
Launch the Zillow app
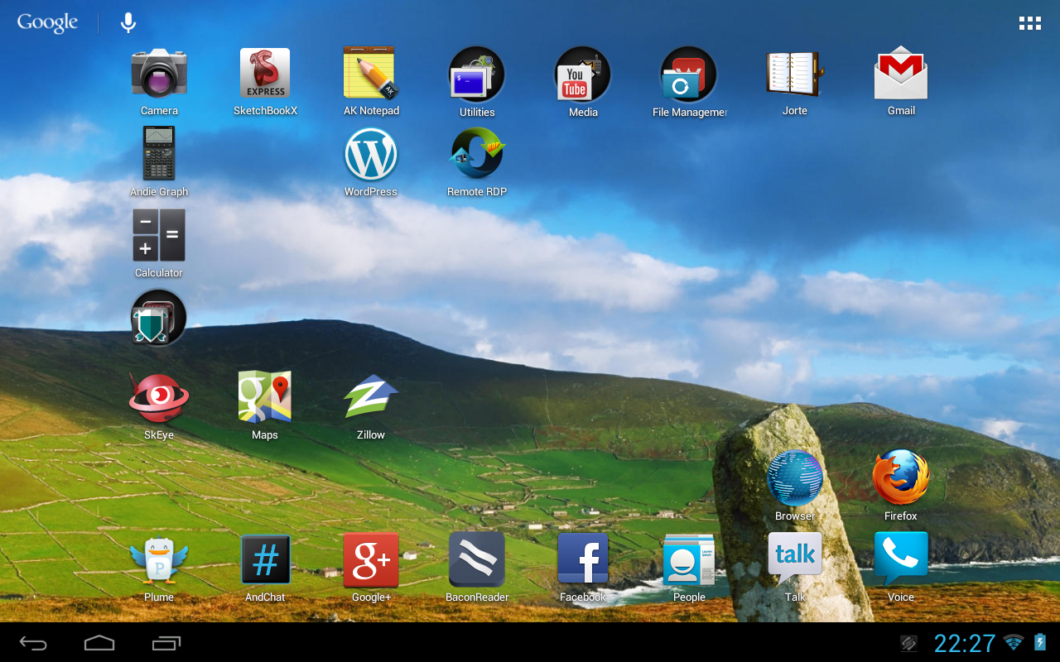(371, 405)
